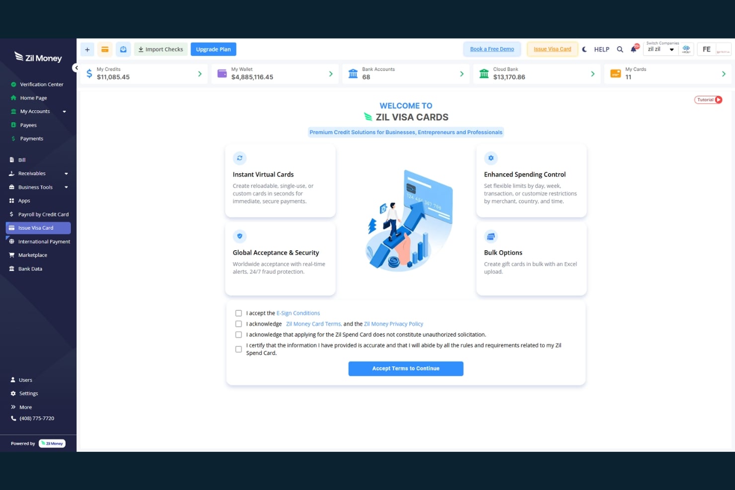
Task: Click the Verification Center check icon
Action: point(13,84)
